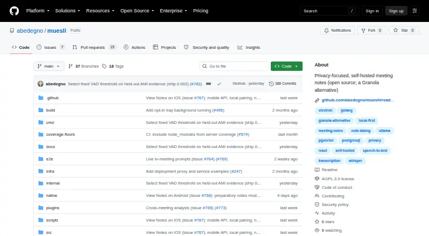Click the coverage-floors folder icon
The width and height of the screenshot is (429, 236).
pyautogui.click(x=41, y=135)
